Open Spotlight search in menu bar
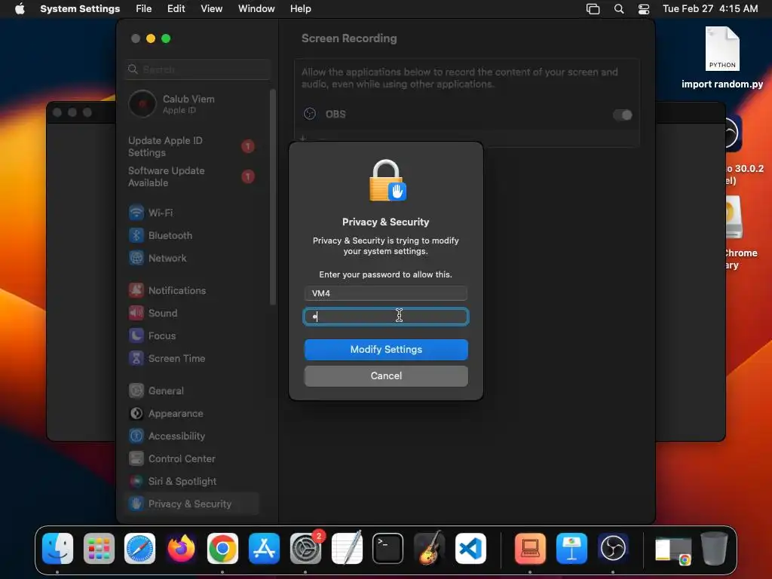This screenshot has height=579, width=772. 619,9
